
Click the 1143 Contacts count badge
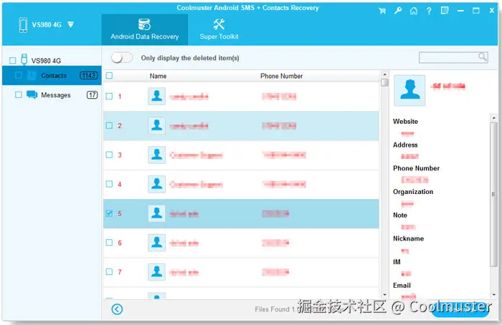tap(89, 75)
